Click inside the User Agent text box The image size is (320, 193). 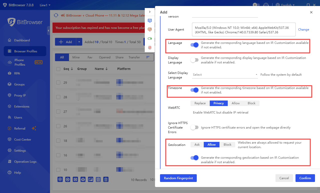tap(244, 30)
